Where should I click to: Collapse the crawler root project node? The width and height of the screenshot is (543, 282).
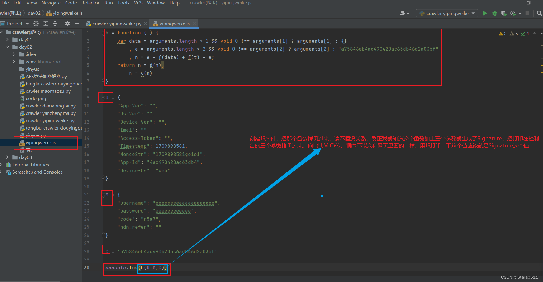point(1,32)
